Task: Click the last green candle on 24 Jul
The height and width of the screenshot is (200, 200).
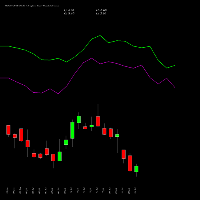Action: pyautogui.click(x=136, y=169)
